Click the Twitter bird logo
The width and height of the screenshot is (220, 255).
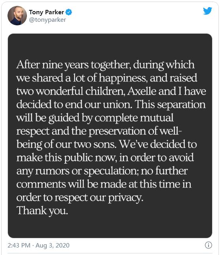[x=207, y=11]
